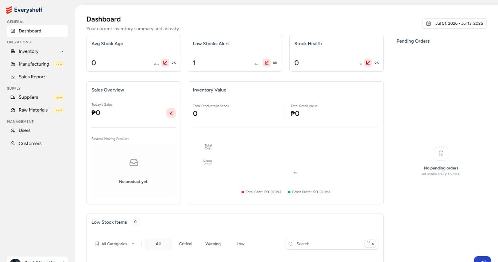This screenshot has height=262, width=498.
Task: Select the All filter tab
Action: (x=158, y=244)
